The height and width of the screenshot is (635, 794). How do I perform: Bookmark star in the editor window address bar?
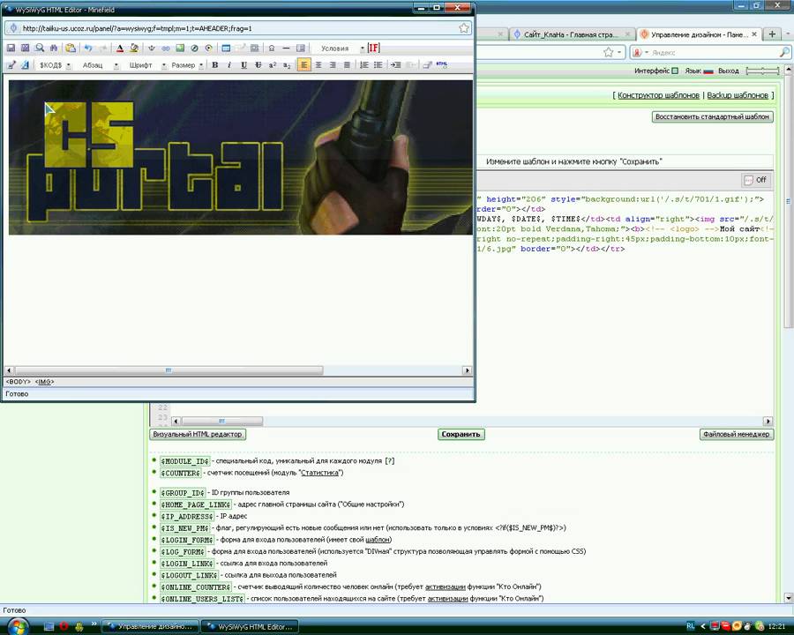point(464,28)
